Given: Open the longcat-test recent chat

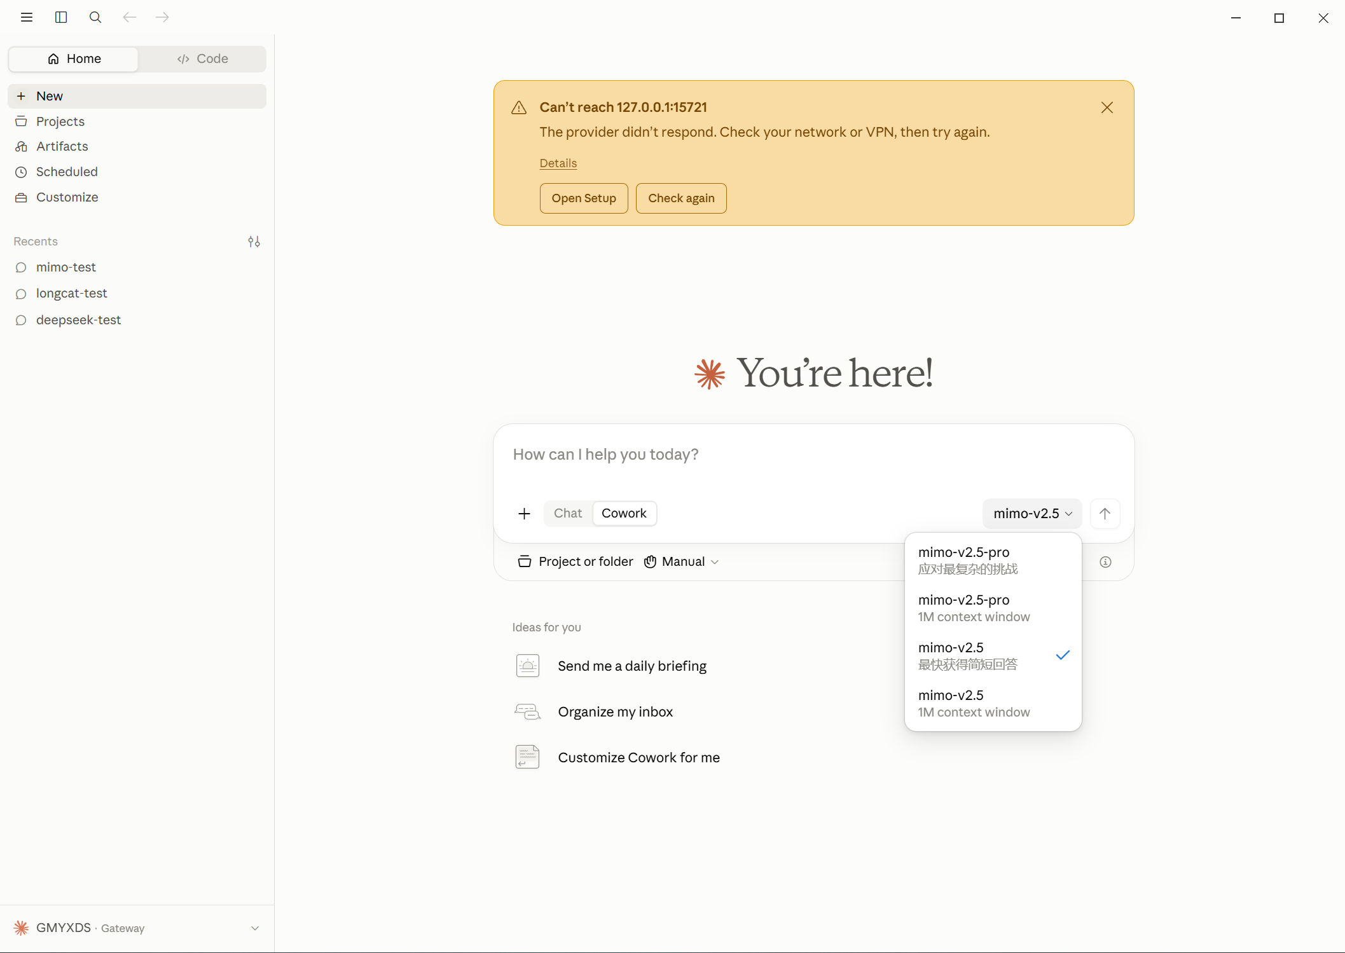Looking at the screenshot, I should 137,293.
